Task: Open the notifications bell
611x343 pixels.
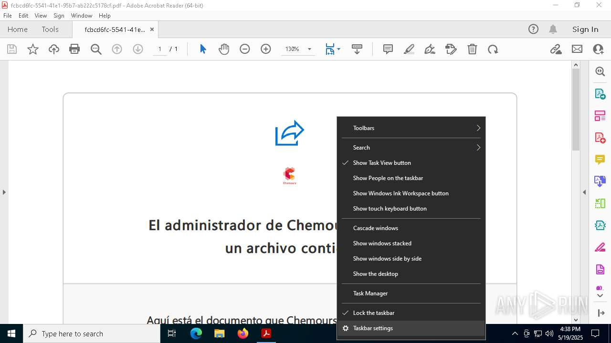Action: [553, 29]
